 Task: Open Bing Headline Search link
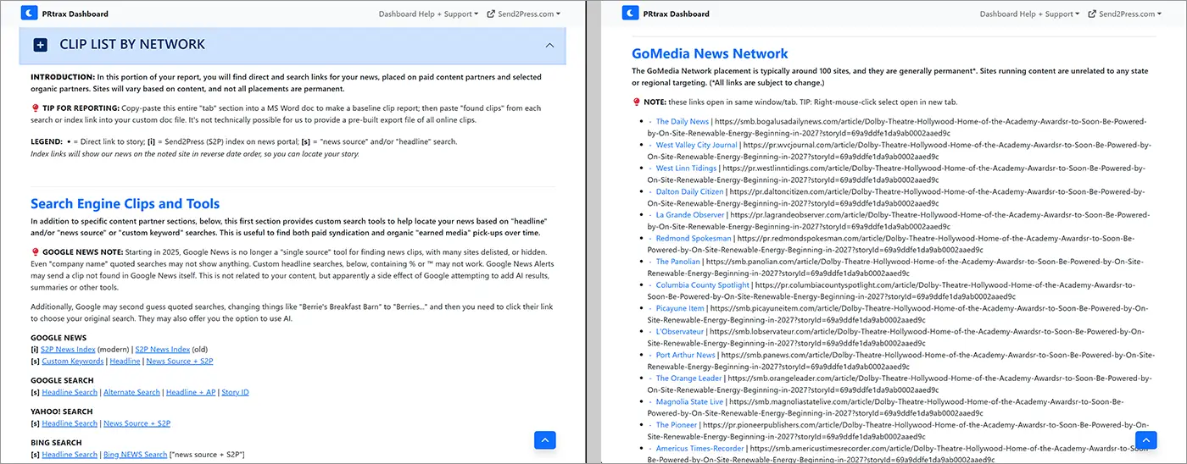coord(70,455)
